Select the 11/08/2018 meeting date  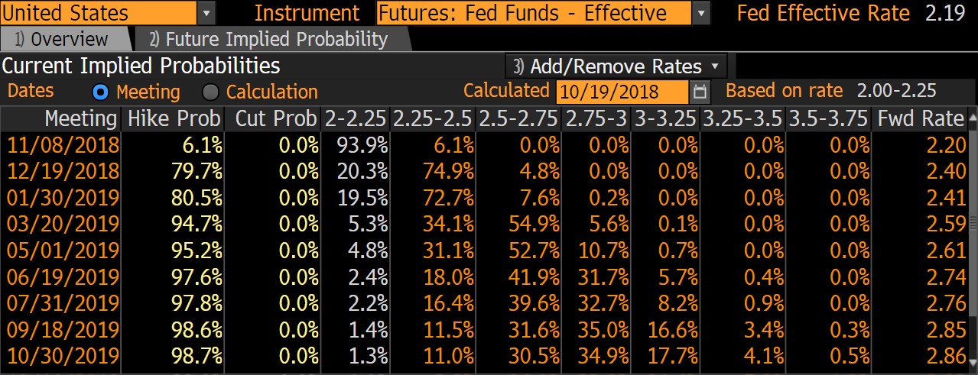(63, 144)
